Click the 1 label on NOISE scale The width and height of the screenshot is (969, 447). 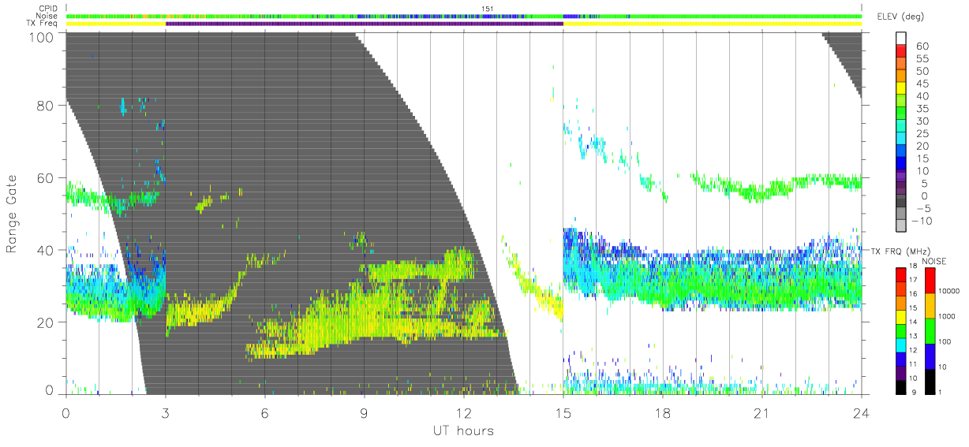pos(941,392)
